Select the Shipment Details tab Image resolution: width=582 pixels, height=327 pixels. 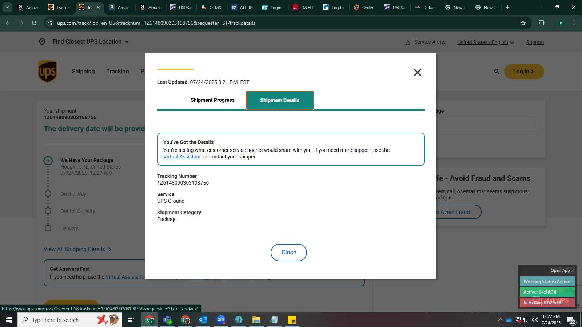(280, 100)
